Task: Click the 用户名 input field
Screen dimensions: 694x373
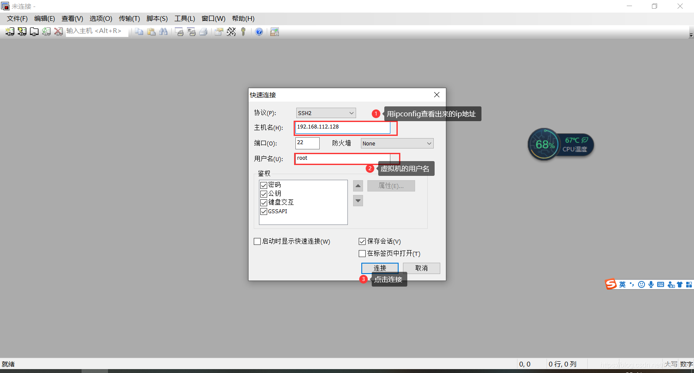Action: [343, 158]
